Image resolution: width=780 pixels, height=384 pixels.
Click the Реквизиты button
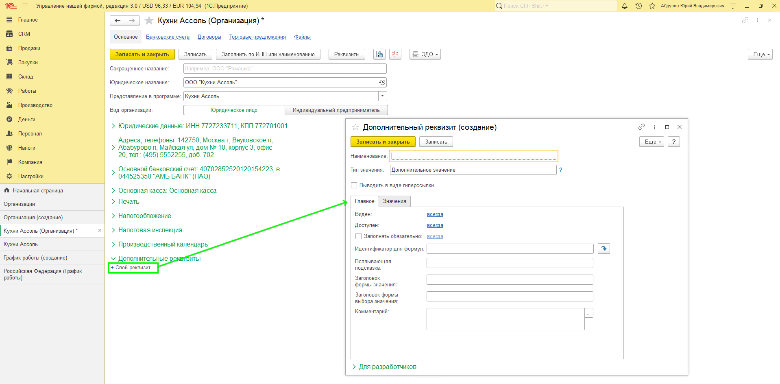(x=347, y=54)
